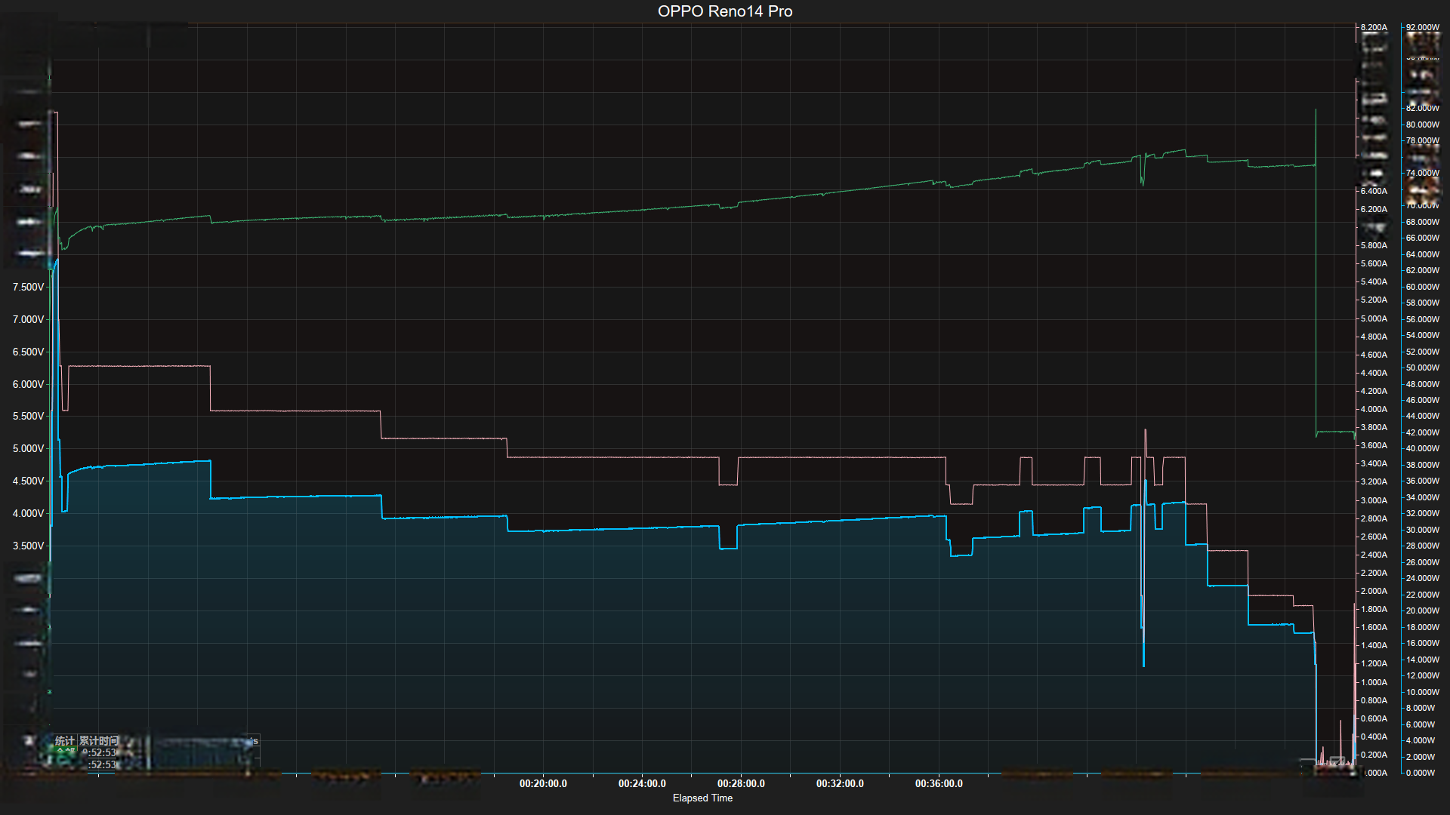Click the 0.000W power axis label
Image resolution: width=1450 pixels, height=815 pixels.
click(1421, 773)
